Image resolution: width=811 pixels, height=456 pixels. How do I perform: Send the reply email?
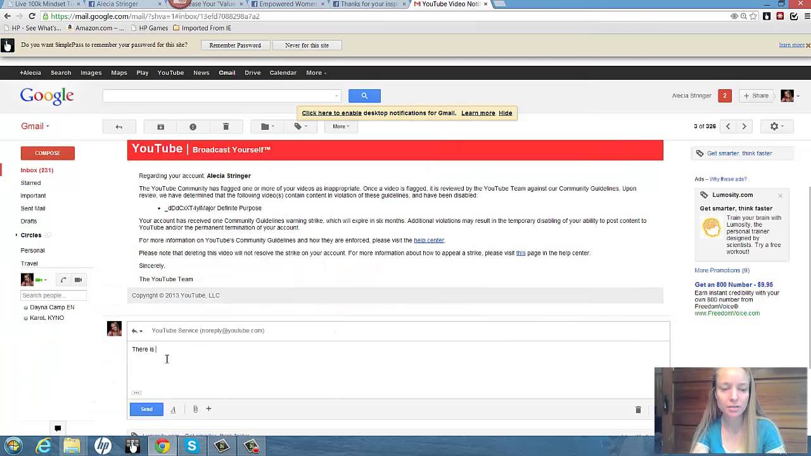[x=146, y=409]
